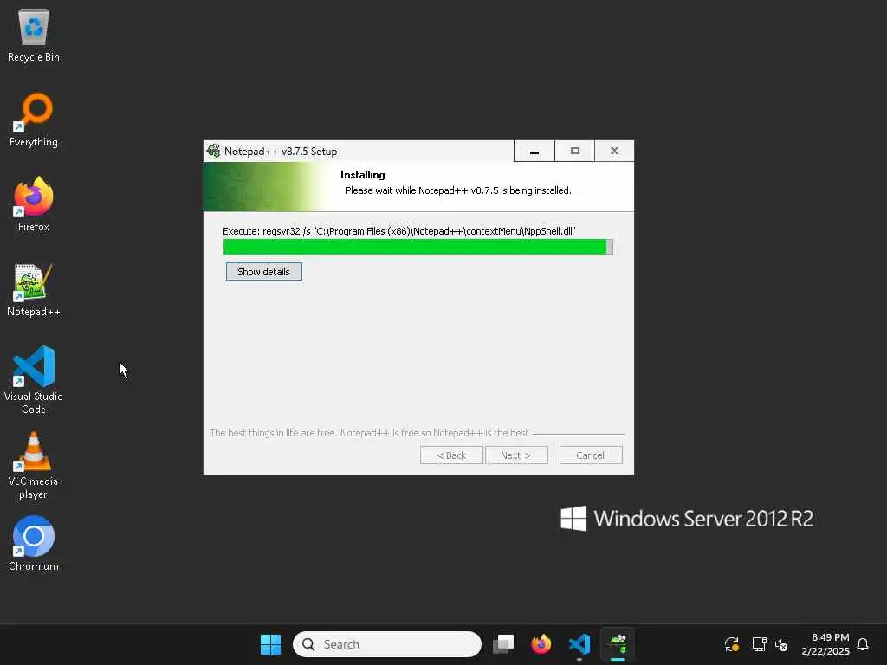The height and width of the screenshot is (665, 887).
Task: Show details of the installation
Action: 263,271
